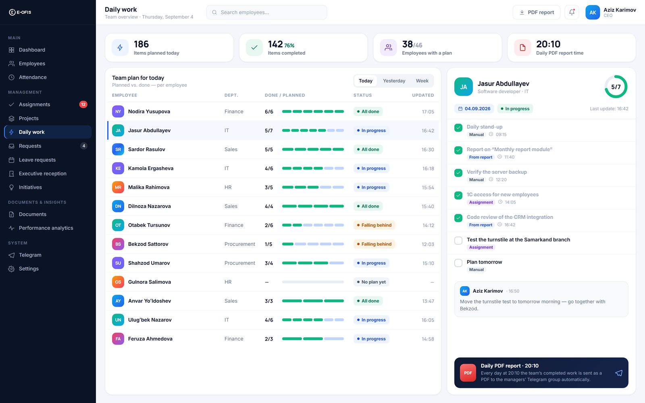Click the Daily PDF report time file icon
This screenshot has width=645, height=403.
click(x=522, y=48)
